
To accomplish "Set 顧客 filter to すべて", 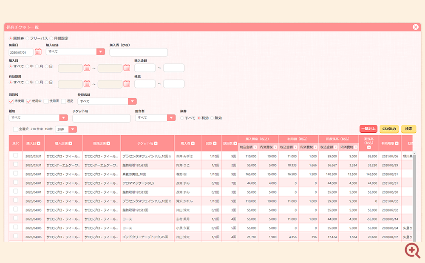I will [x=182, y=118].
